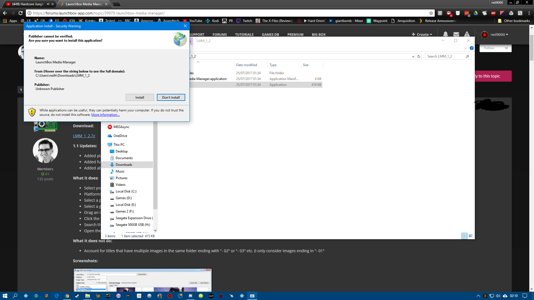Open the forum screenshot thumbnail
Screen dimensions: 534x300
pos(142,280)
